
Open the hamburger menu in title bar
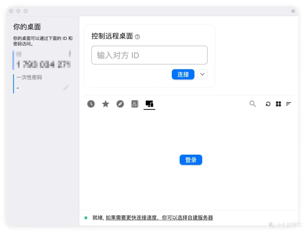[x=293, y=11]
